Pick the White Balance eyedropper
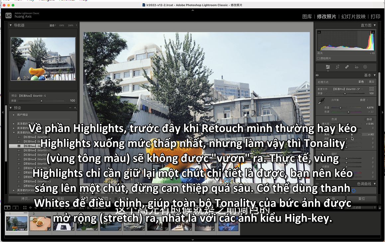 321,102
